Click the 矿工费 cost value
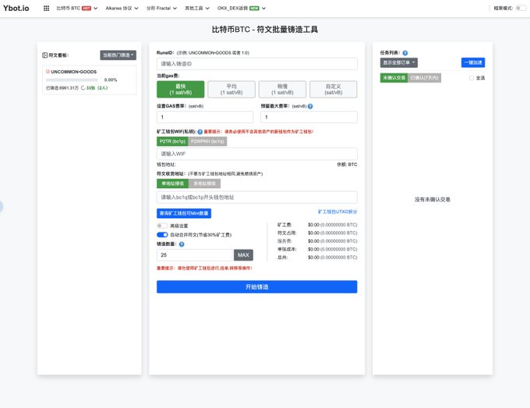Screen dimensions: 530x408 (x=333, y=225)
